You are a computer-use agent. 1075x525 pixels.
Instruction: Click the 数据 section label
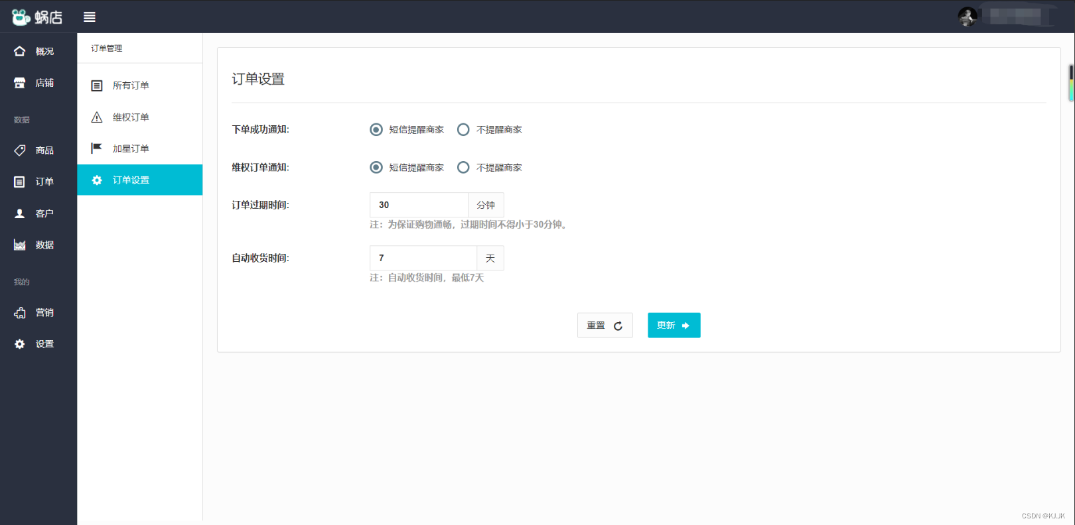(22, 120)
